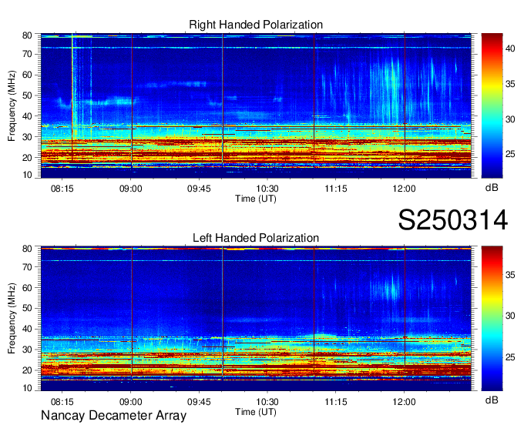Image resolution: width=524 pixels, height=425 pixels.
Task: Click the 25 value on Left Handed colorbar
Action: coord(510,357)
